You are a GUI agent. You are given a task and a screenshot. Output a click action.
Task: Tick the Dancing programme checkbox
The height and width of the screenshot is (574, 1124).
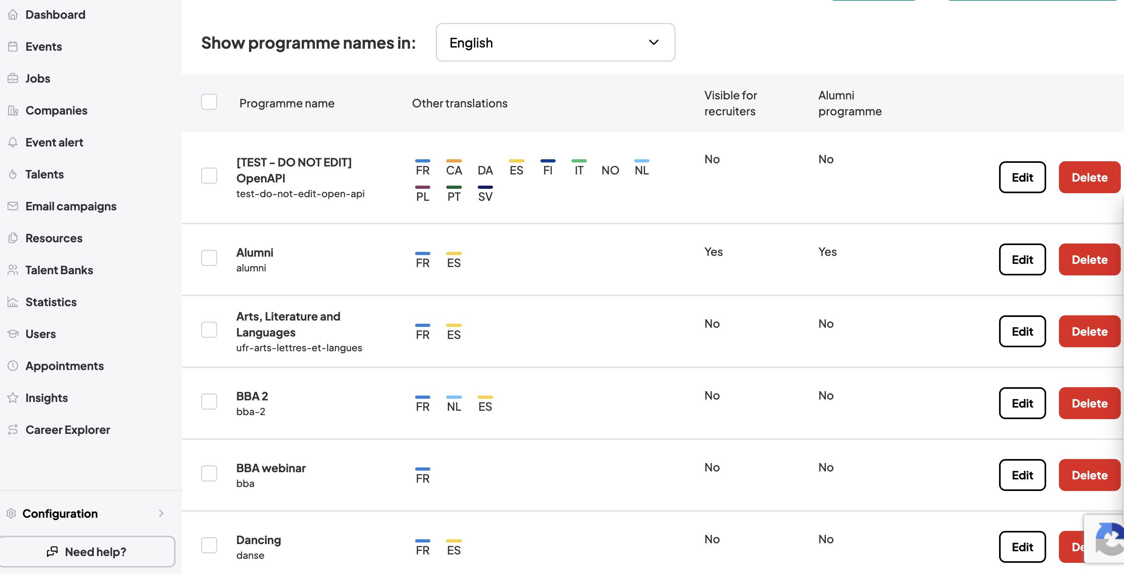coord(209,545)
